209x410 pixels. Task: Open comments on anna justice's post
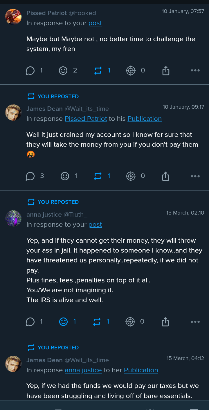(x=30, y=322)
